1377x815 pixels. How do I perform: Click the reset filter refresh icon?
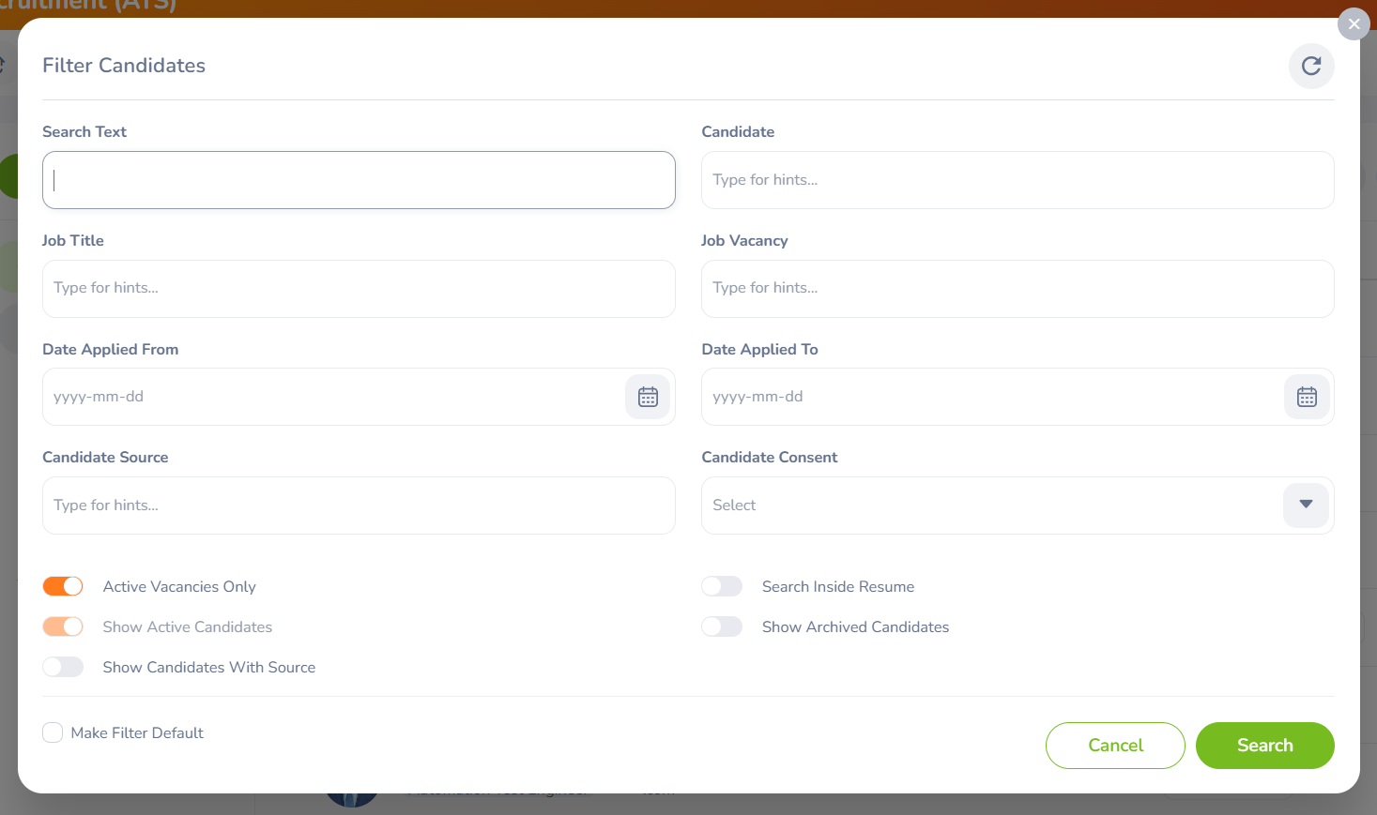pos(1311,66)
